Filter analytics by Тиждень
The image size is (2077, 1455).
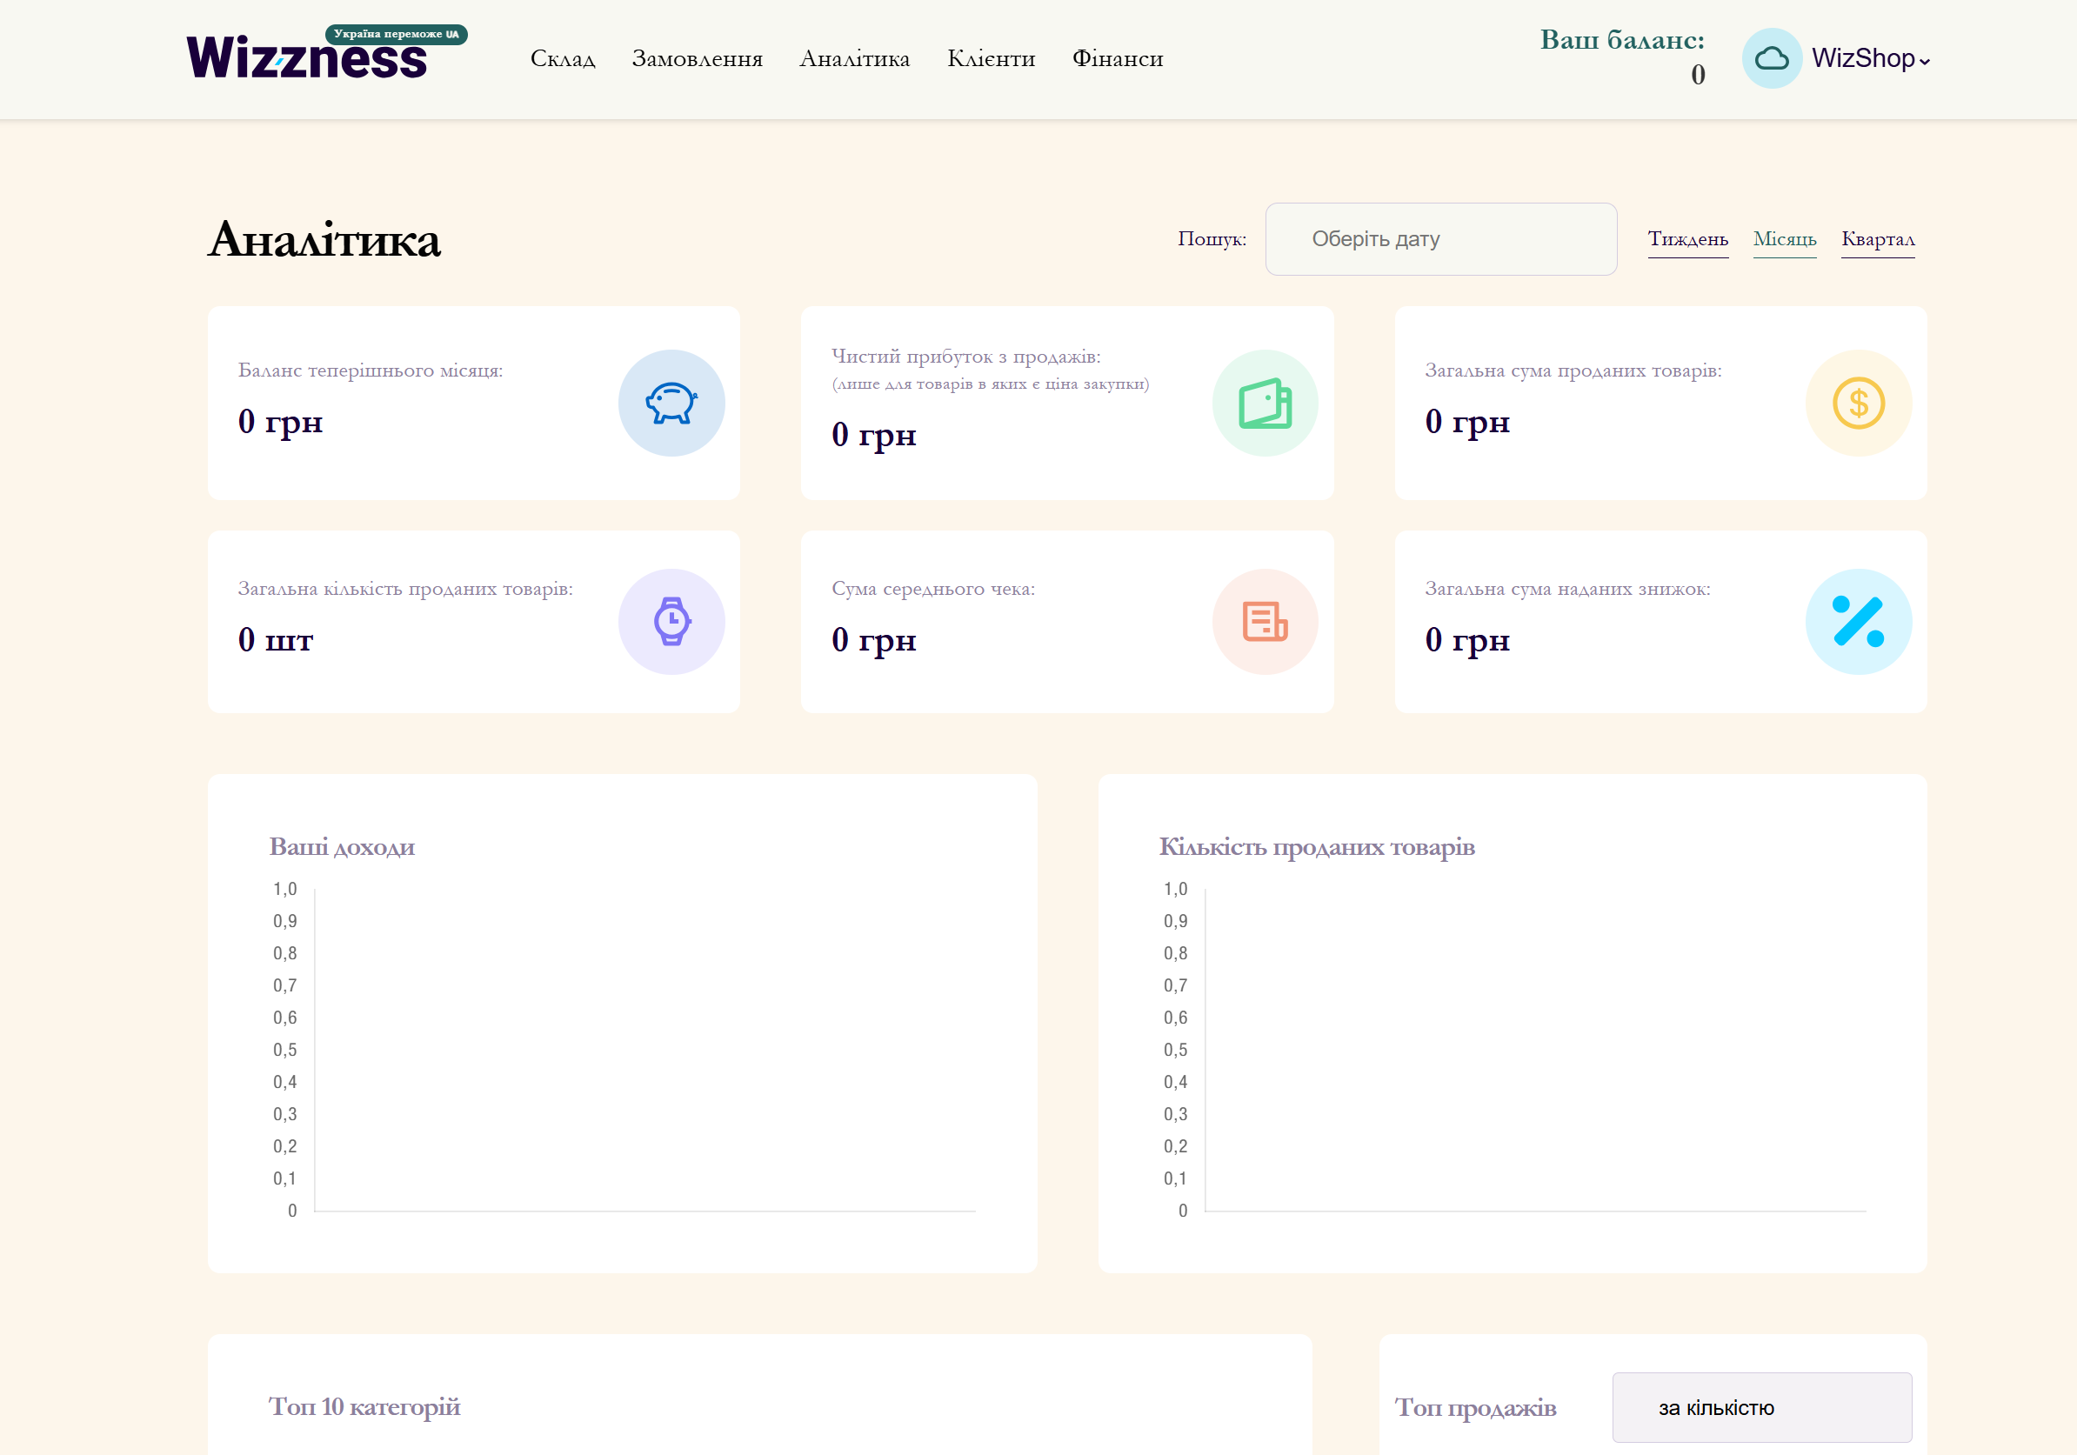(1687, 240)
